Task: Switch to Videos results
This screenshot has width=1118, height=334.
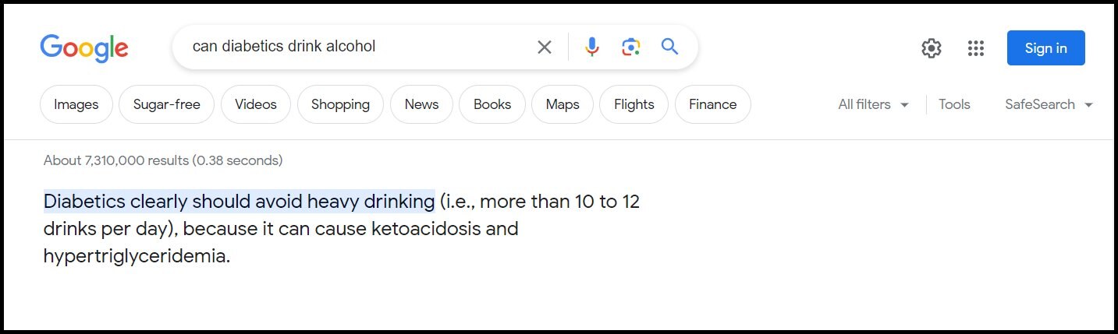Action: (x=256, y=104)
